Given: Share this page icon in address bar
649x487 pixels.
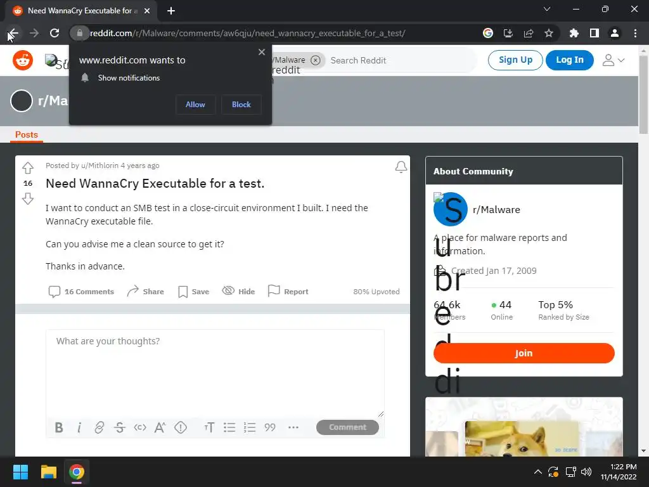Looking at the screenshot, I should pos(529,33).
